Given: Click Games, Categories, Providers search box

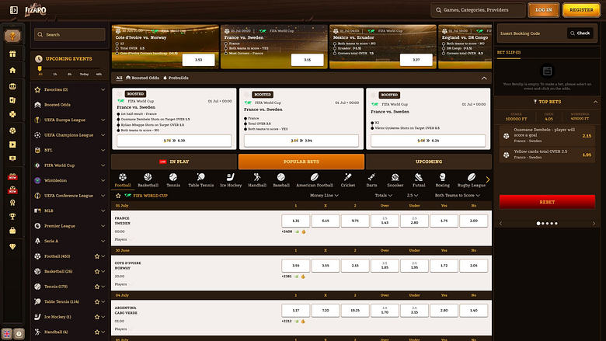Looking at the screenshot, I should (x=478, y=10).
